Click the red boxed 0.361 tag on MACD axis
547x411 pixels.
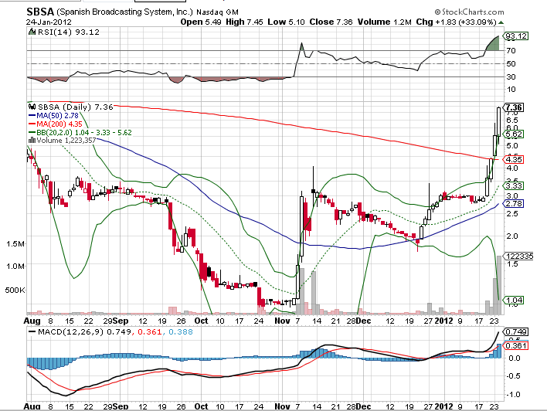tap(517, 346)
